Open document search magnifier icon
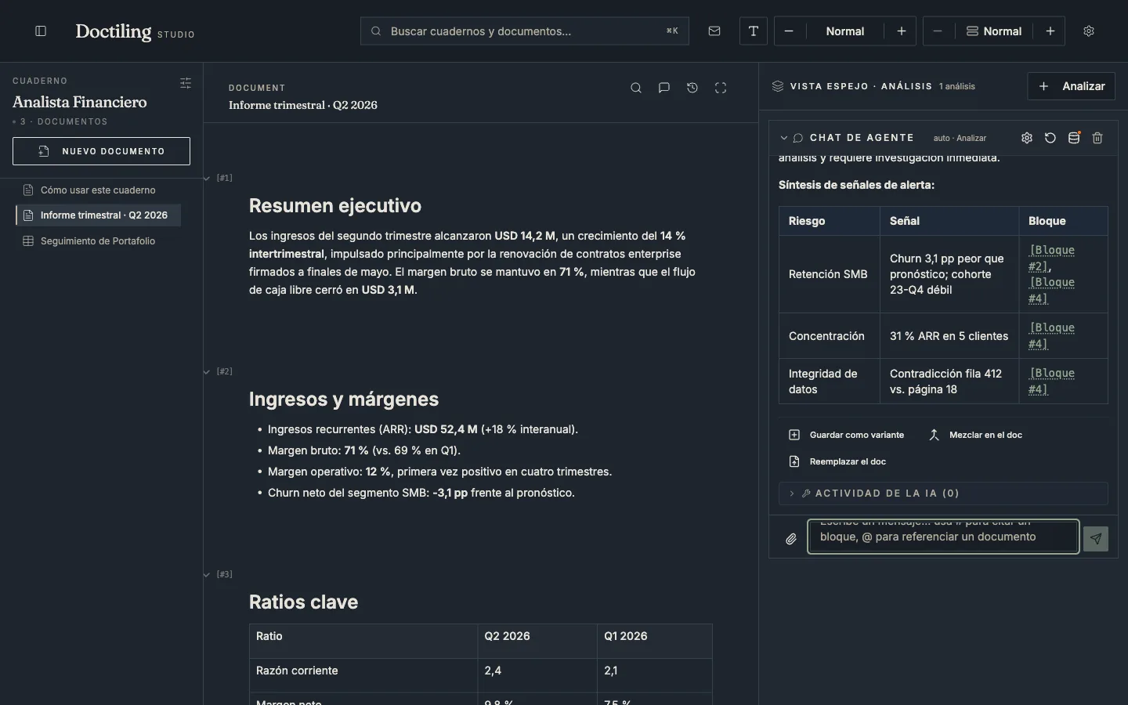The image size is (1128, 705). [x=636, y=88]
